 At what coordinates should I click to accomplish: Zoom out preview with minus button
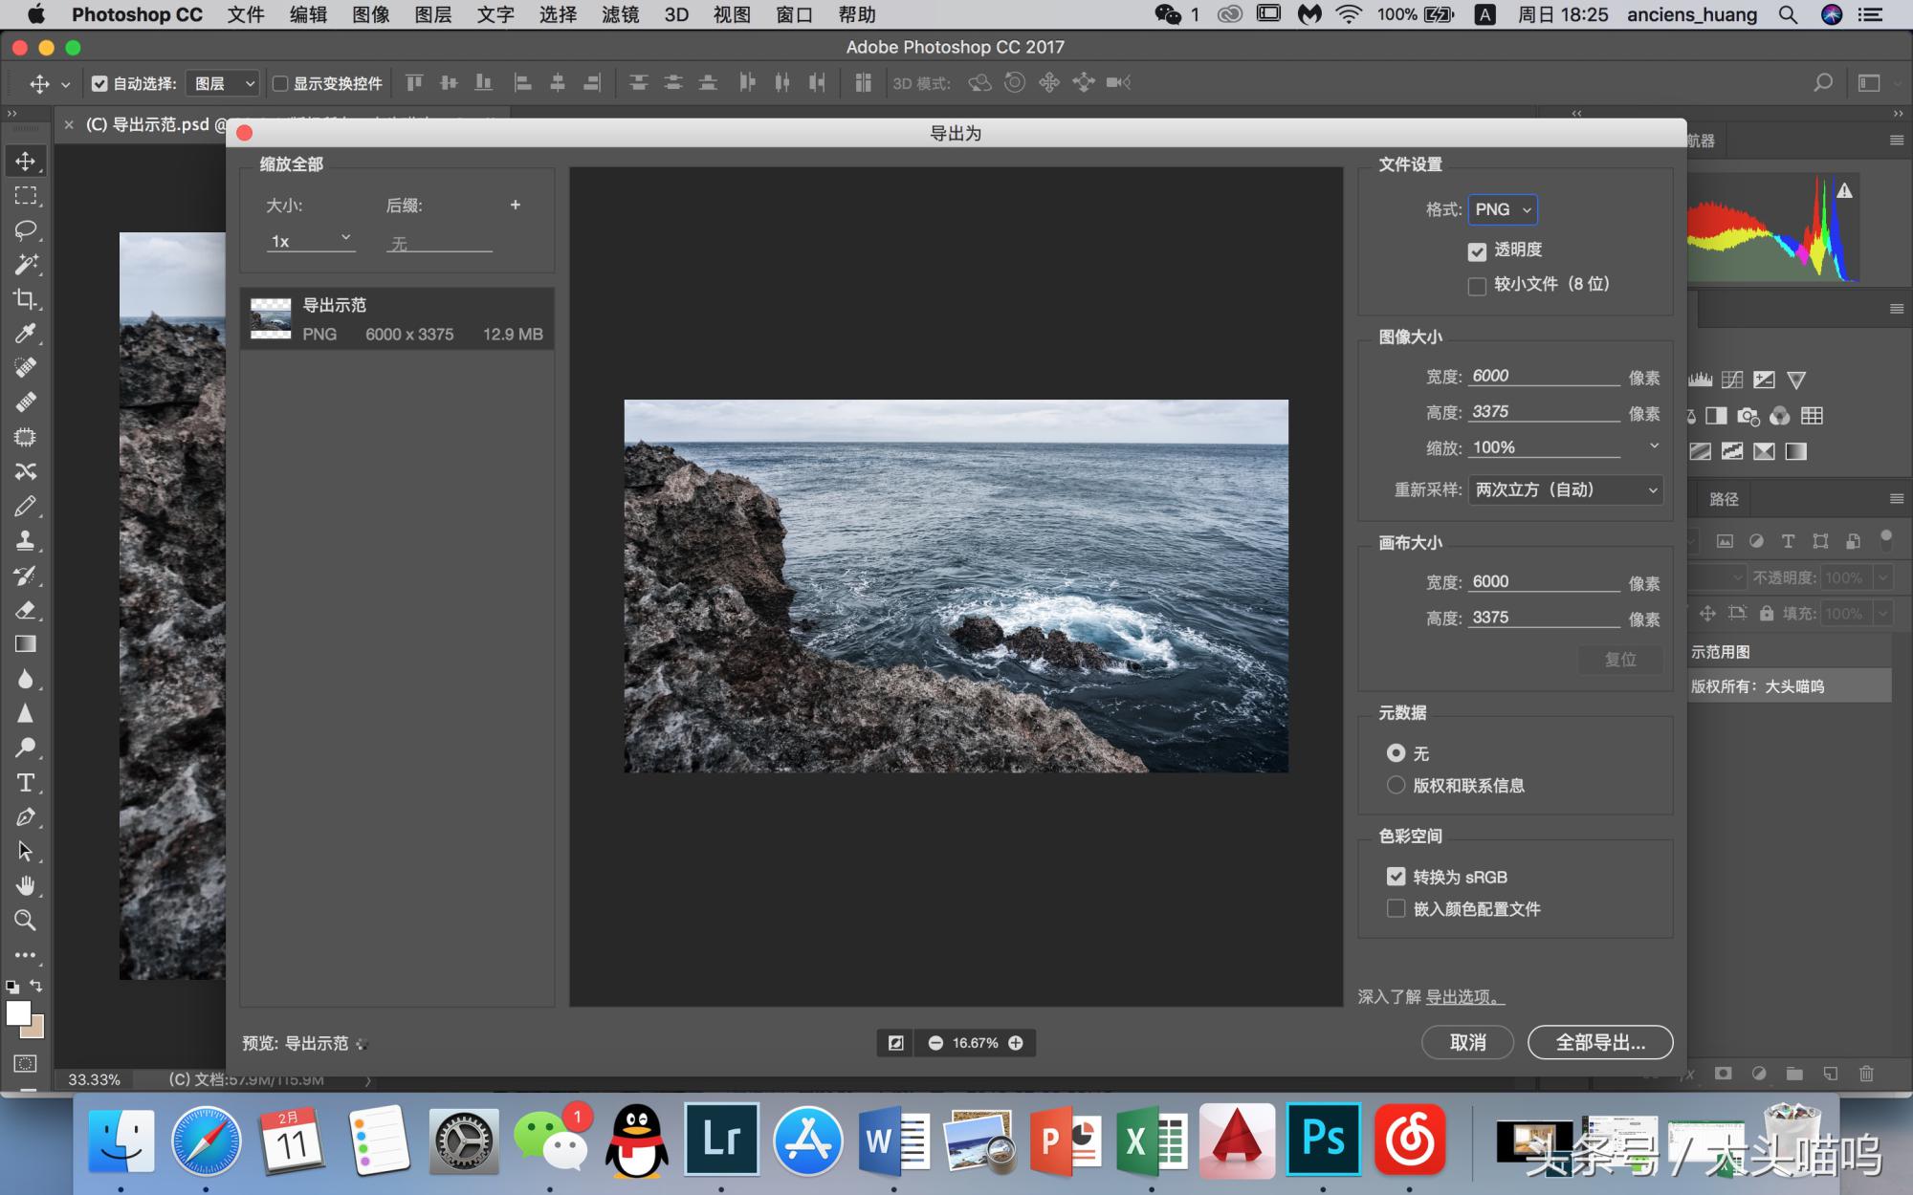(x=935, y=1043)
